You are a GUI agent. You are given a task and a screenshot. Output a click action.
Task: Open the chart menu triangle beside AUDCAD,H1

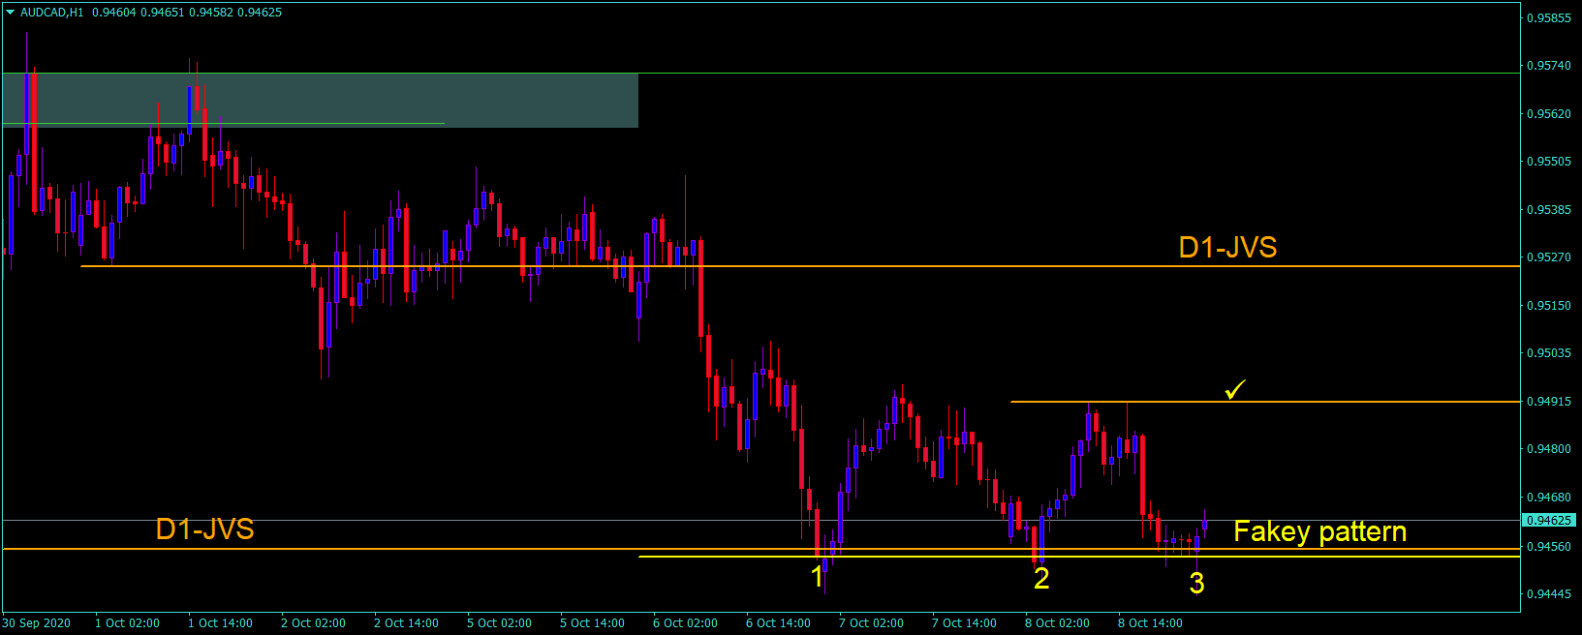point(10,13)
